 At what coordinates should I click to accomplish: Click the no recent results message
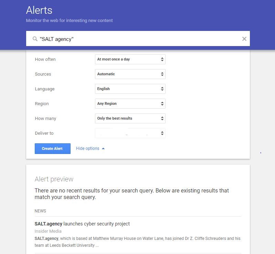click(131, 194)
